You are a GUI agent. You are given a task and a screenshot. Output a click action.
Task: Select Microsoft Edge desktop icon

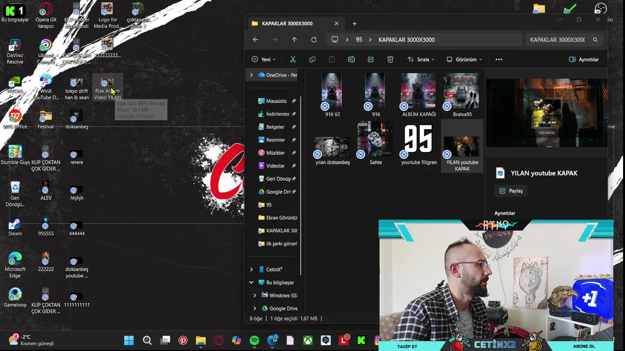click(x=15, y=265)
